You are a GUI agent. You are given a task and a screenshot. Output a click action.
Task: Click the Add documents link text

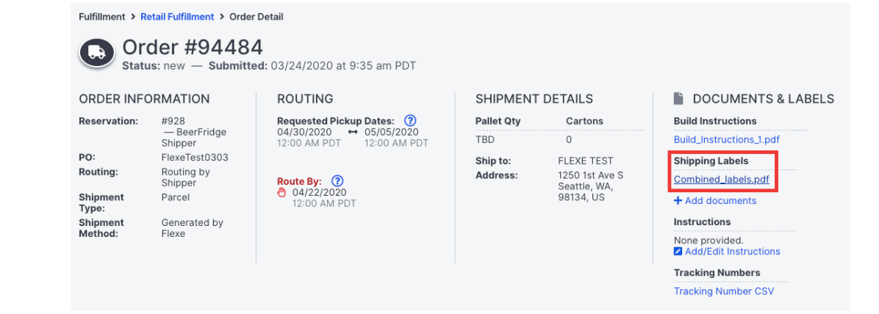pos(720,200)
